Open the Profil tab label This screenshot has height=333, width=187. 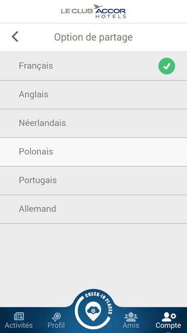point(56,325)
